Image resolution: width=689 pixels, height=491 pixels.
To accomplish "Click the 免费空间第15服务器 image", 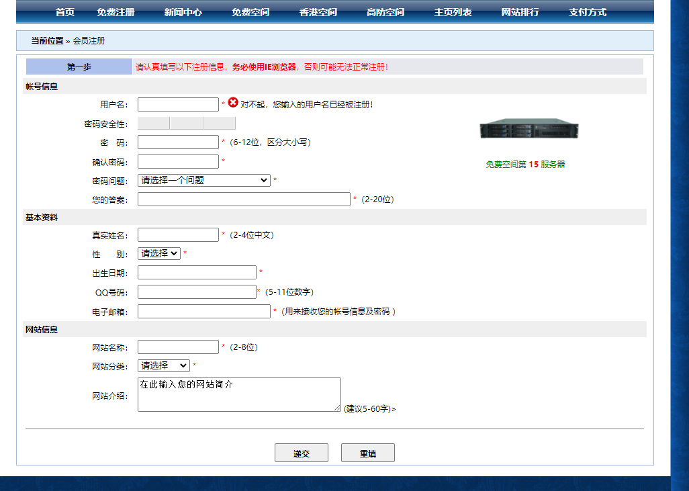I will (x=528, y=128).
